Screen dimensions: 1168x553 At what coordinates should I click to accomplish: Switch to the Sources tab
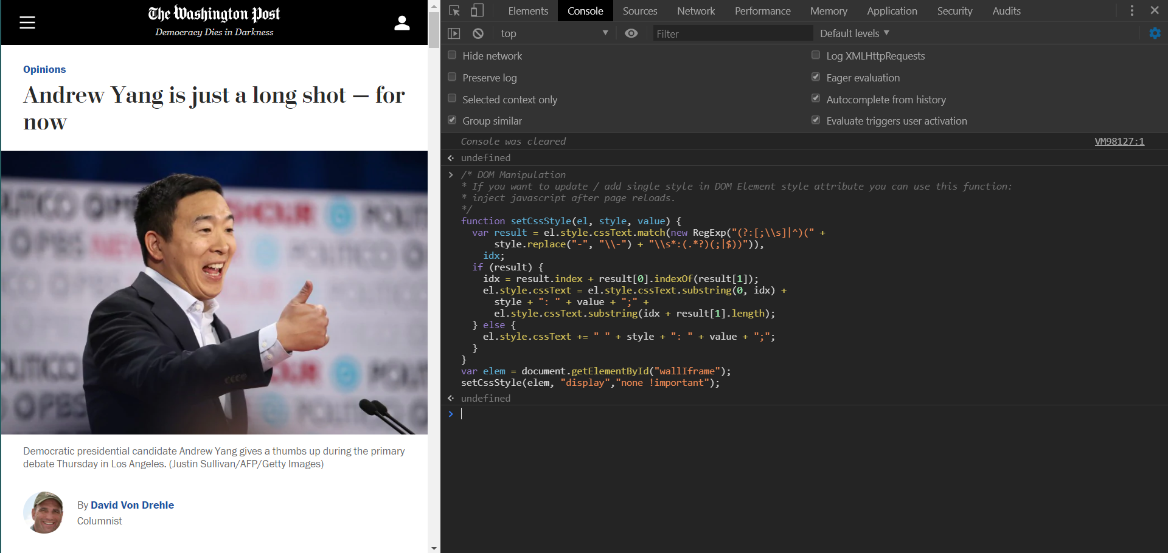tap(640, 11)
